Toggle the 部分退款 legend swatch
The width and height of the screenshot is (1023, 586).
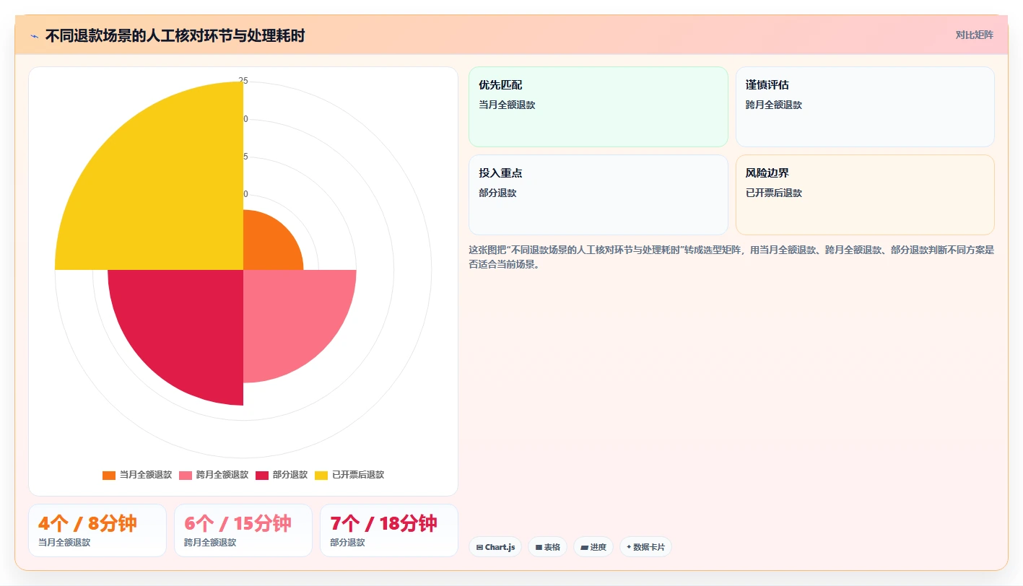[262, 475]
